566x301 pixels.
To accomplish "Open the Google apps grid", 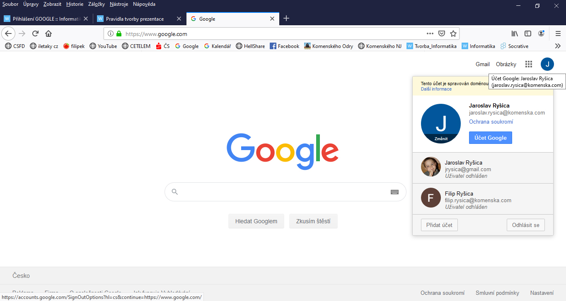I will pos(528,64).
